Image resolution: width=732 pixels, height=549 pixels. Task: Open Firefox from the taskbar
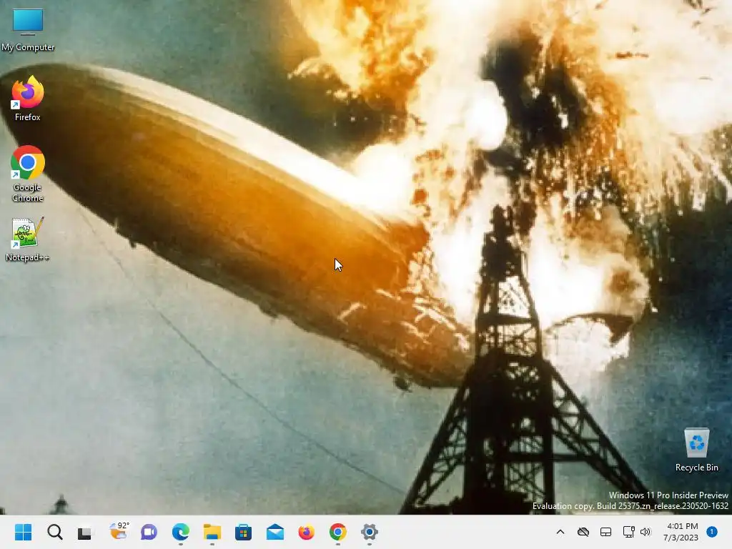(306, 532)
